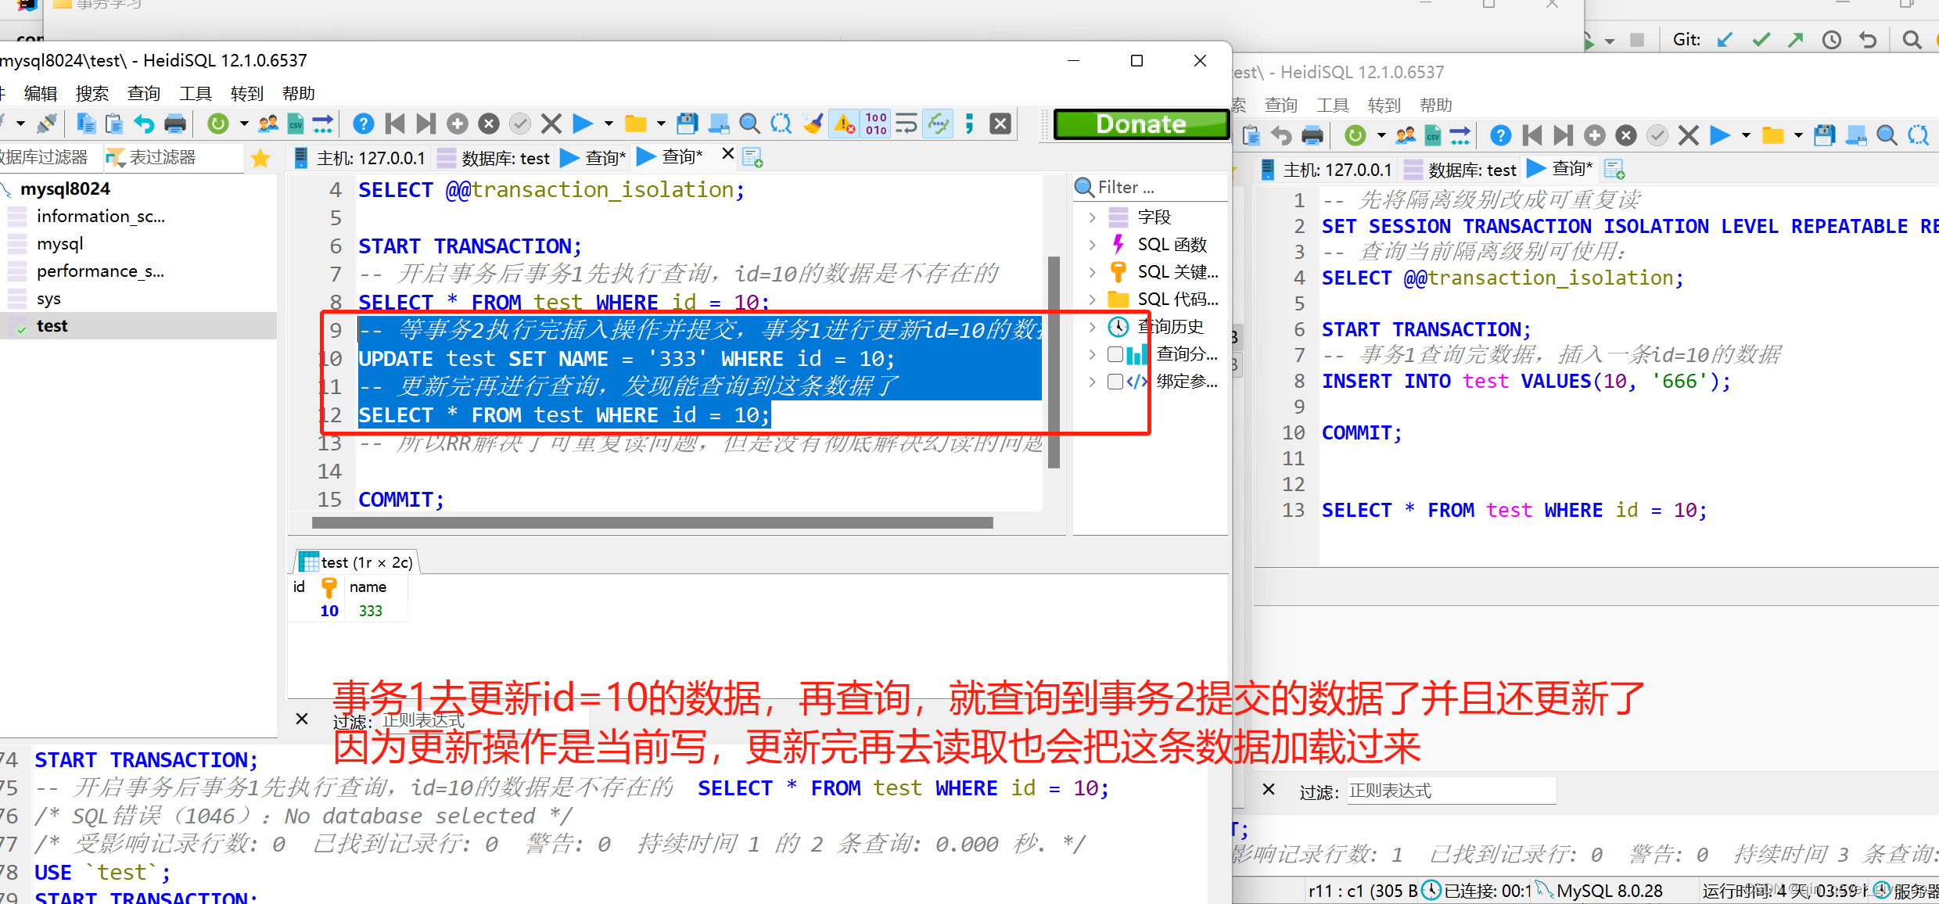
Task: Toggle the green link icon in front toolbar
Action: pyautogui.click(x=938, y=124)
